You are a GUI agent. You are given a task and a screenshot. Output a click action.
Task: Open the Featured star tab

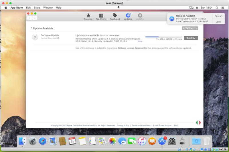(x=88, y=17)
